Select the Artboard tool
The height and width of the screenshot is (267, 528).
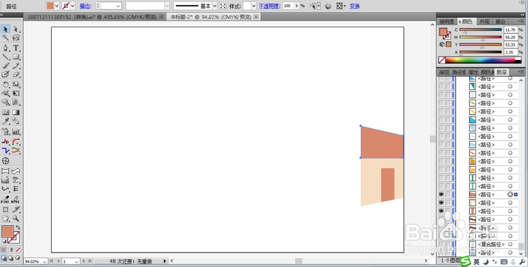click(5, 209)
